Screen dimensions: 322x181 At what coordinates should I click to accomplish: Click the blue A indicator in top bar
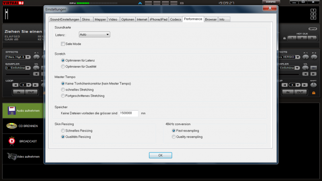(140, 3)
